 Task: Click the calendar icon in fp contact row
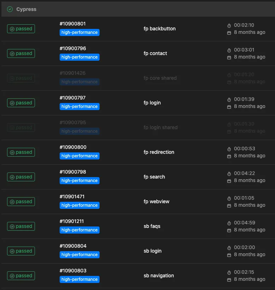tap(229, 58)
